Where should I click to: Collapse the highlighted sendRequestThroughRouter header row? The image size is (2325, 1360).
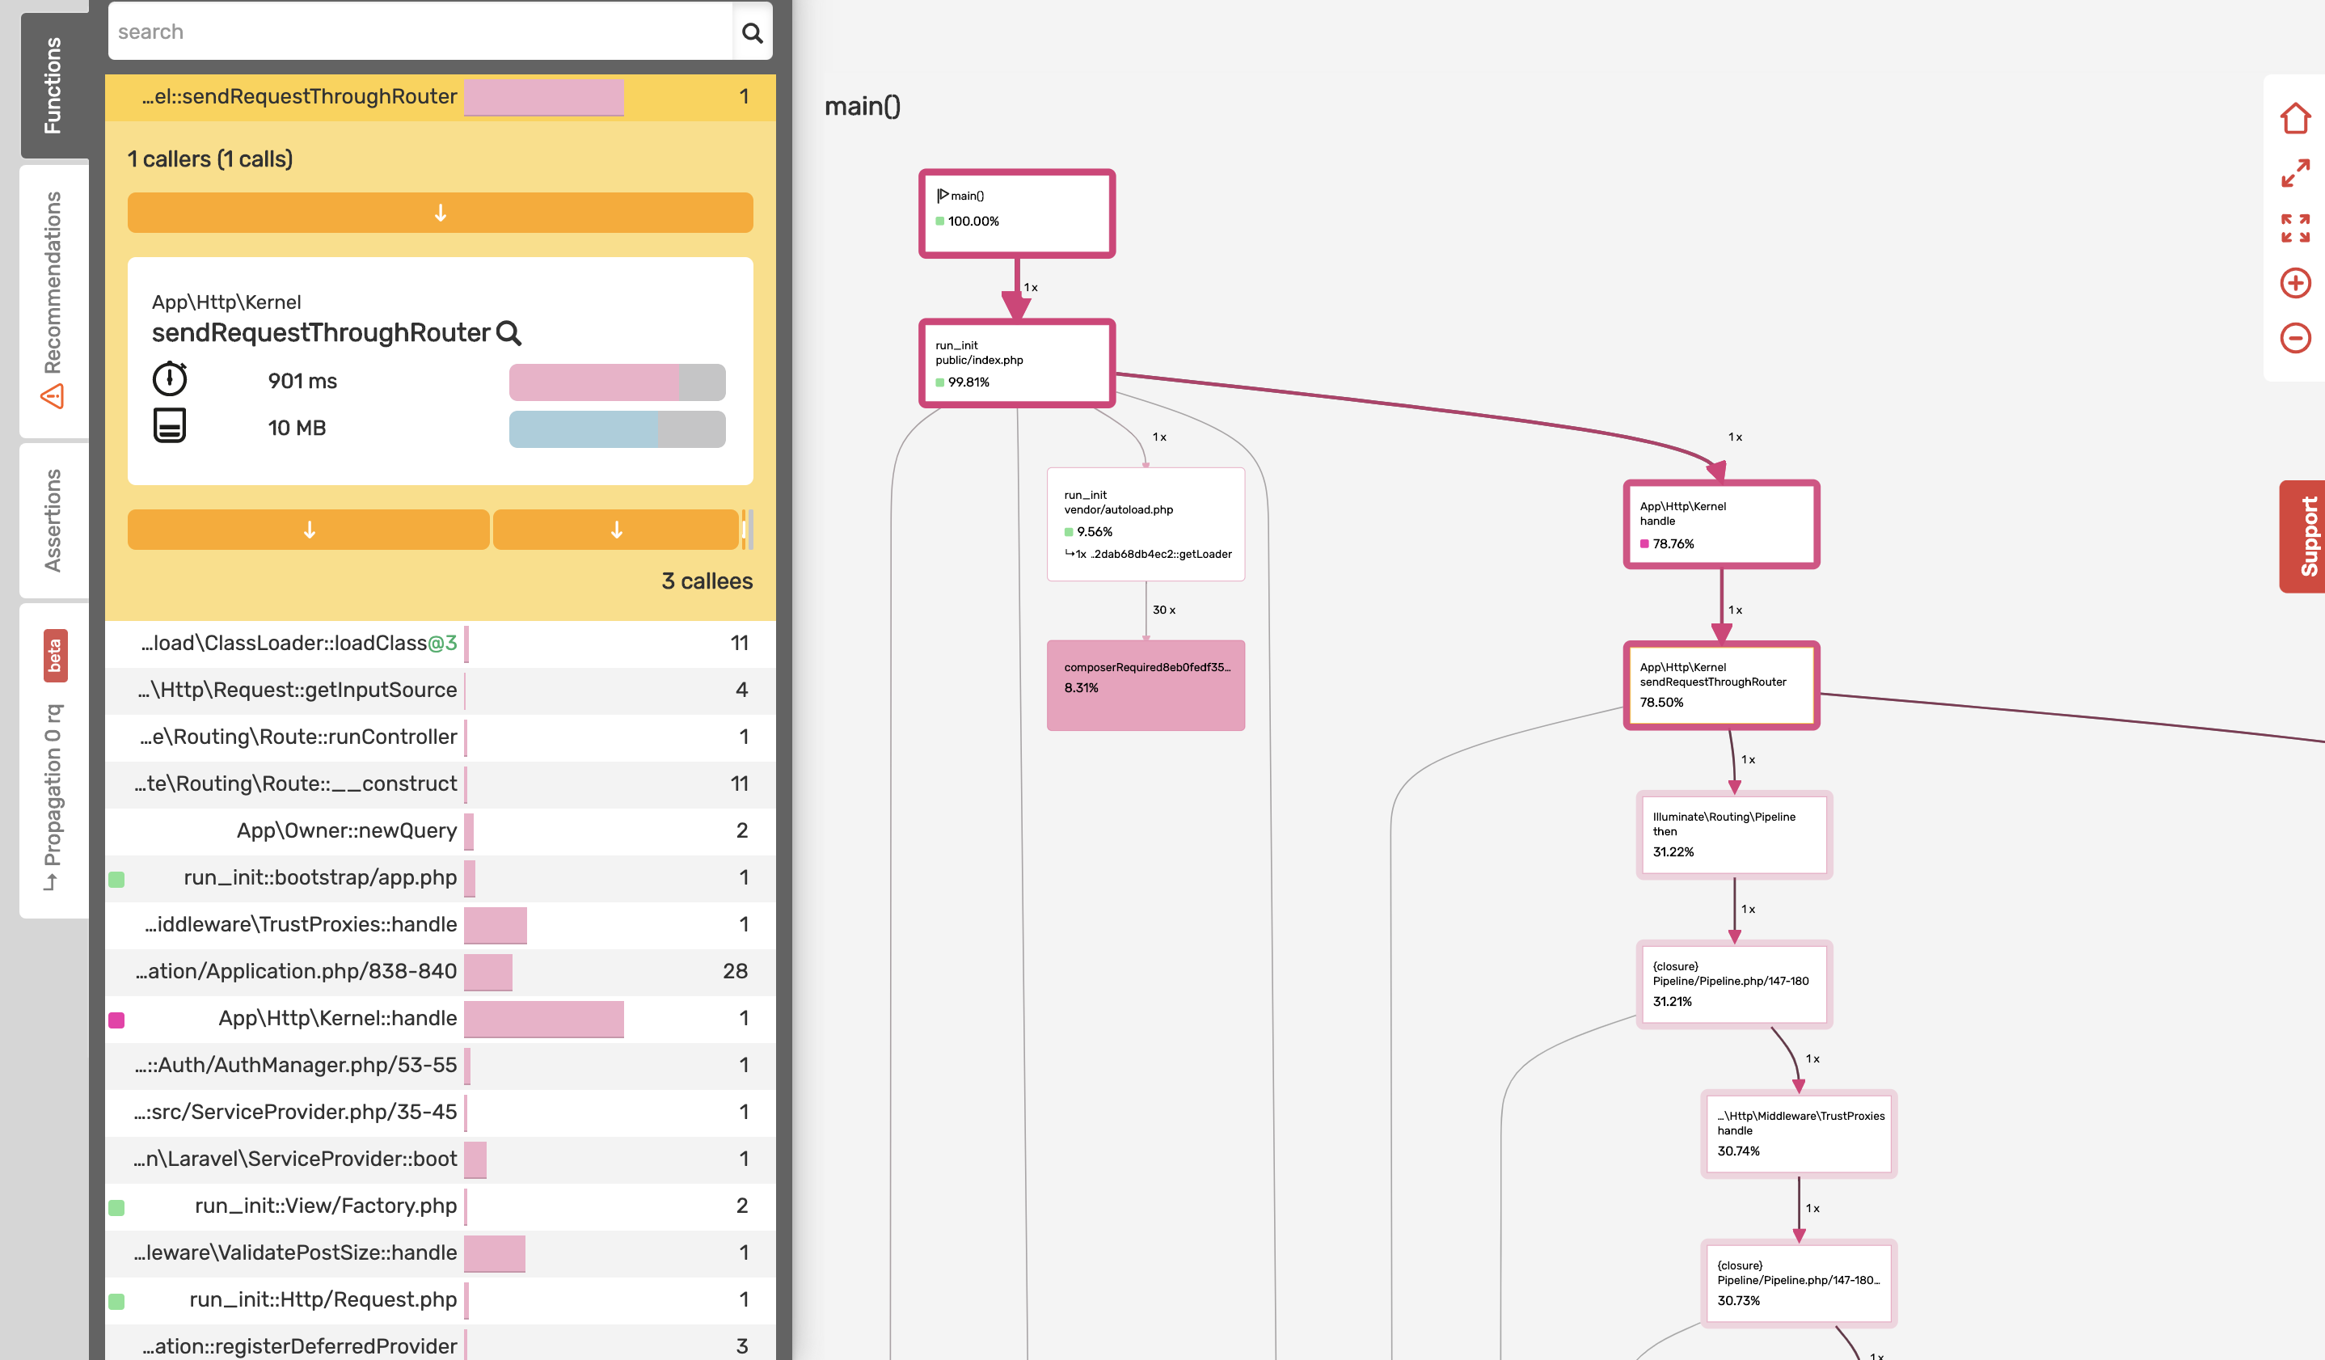pyautogui.click(x=440, y=97)
